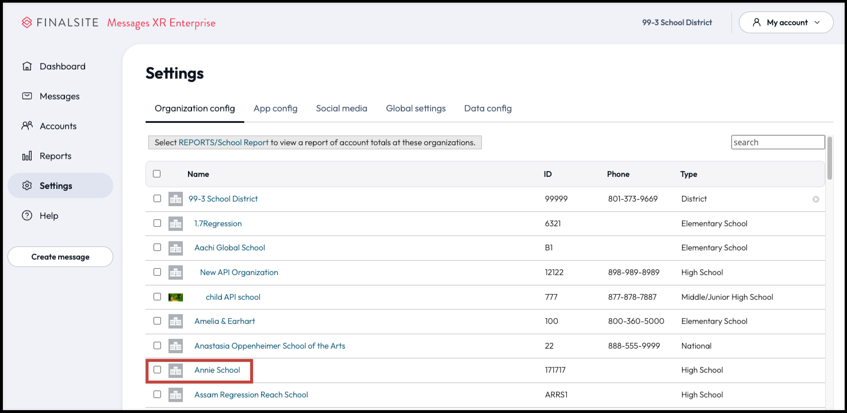Click the person icon in My account
Viewport: 847px width, 413px height.
(x=756, y=22)
